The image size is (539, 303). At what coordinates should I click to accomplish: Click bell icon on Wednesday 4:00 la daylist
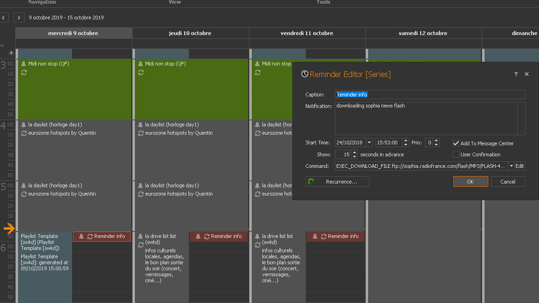tap(24, 125)
